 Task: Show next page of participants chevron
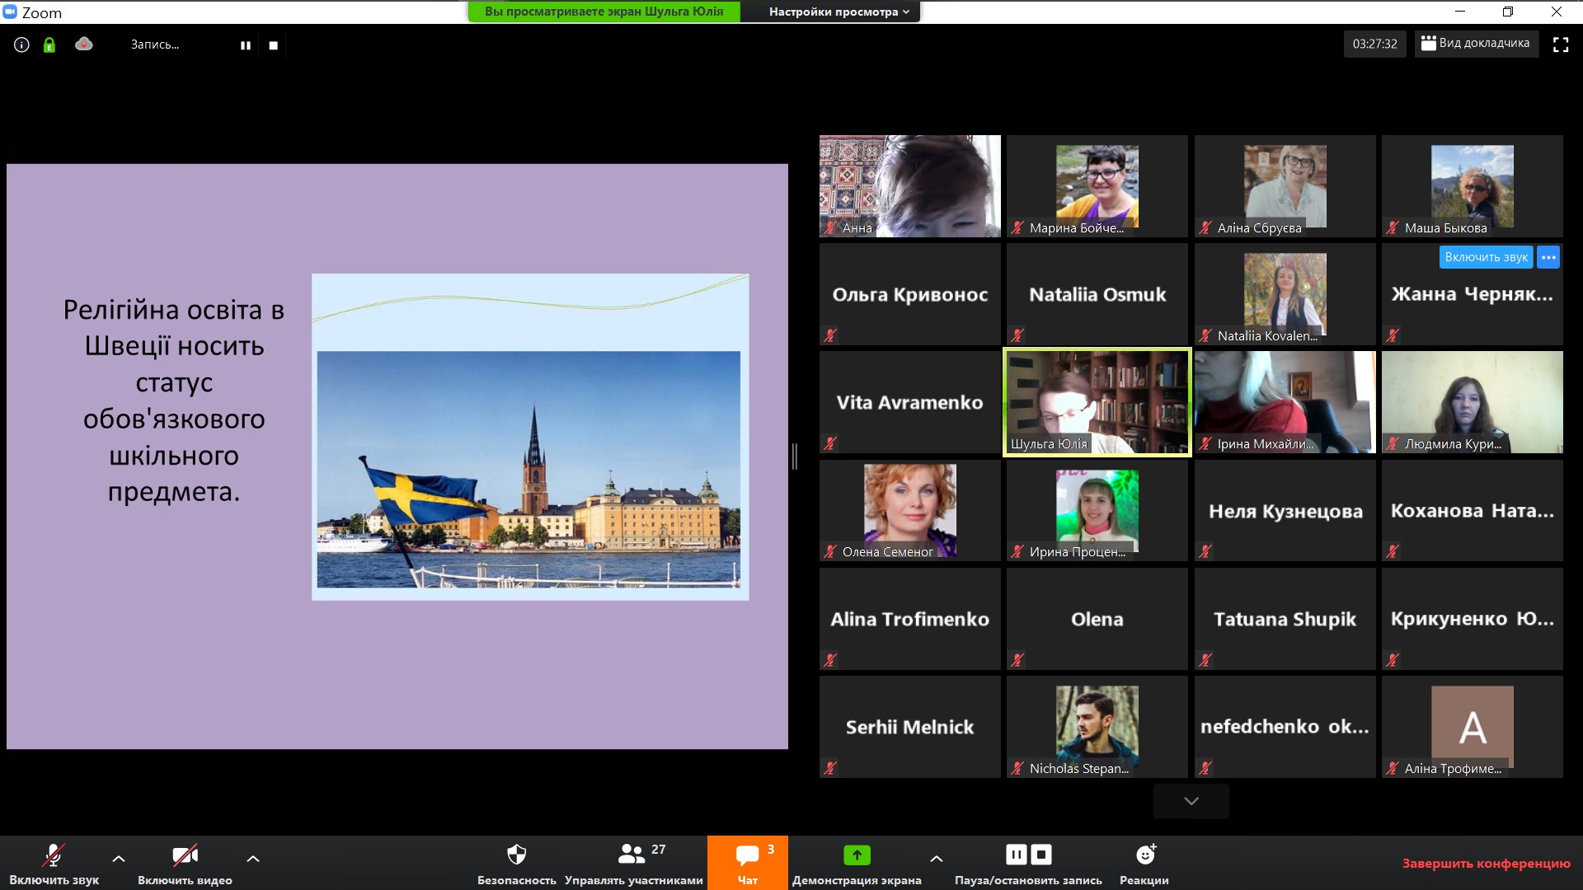(x=1191, y=800)
